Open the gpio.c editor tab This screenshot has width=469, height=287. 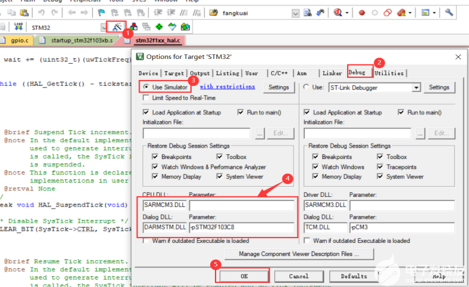tap(20, 41)
